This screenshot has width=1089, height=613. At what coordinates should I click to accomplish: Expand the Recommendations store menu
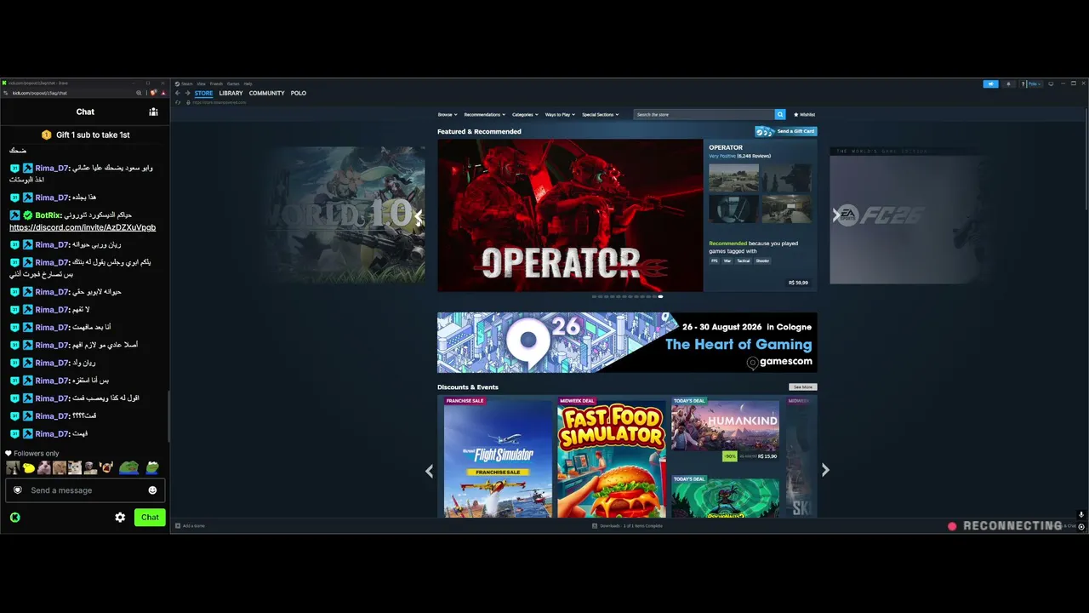pyautogui.click(x=484, y=114)
